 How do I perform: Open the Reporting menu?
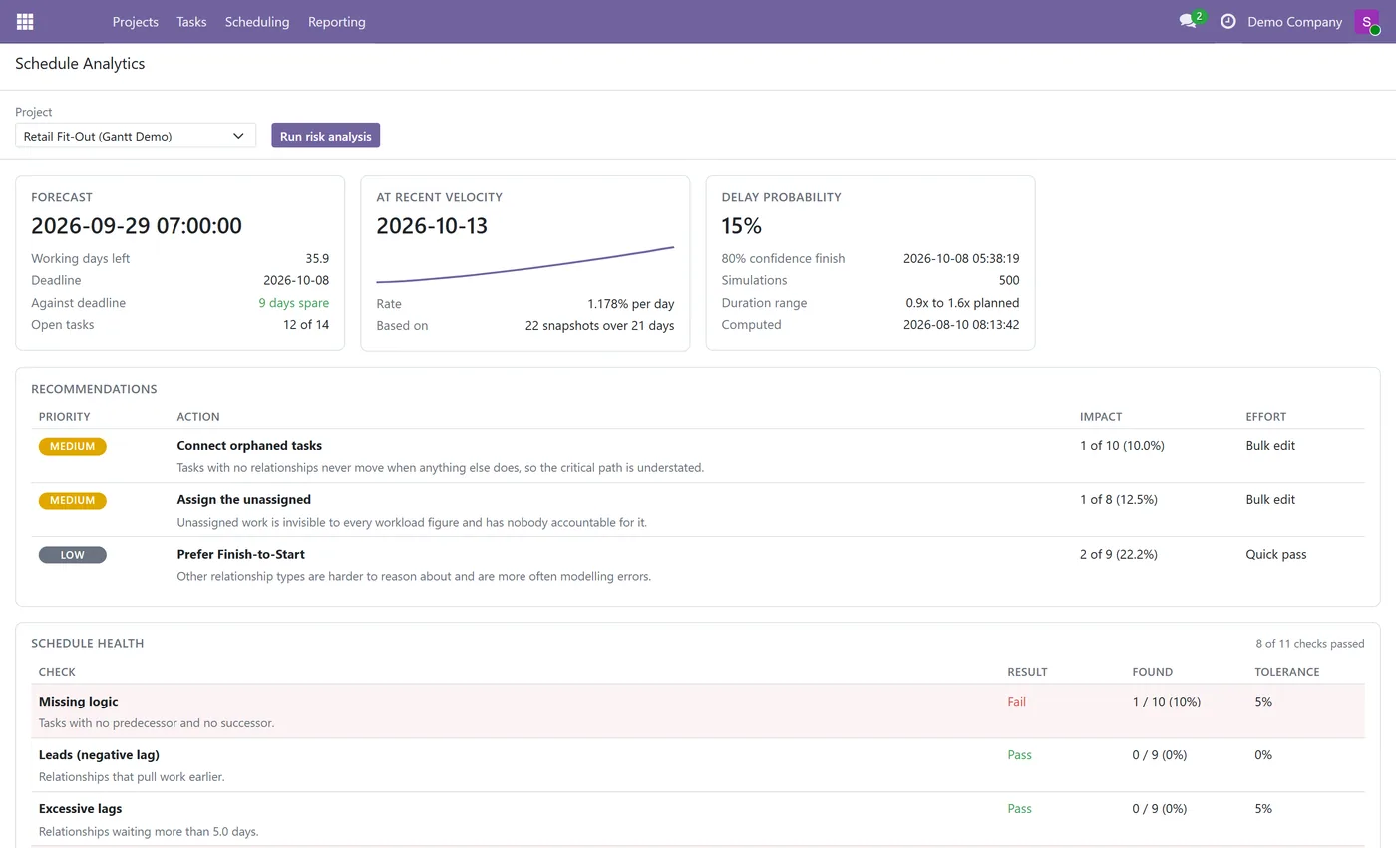point(337,22)
